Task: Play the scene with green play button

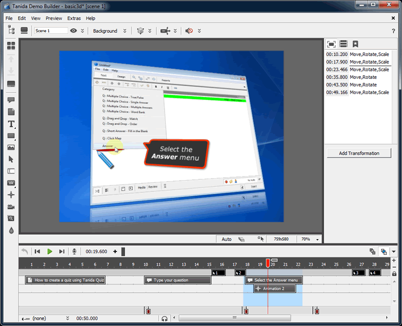Action: 50,252
